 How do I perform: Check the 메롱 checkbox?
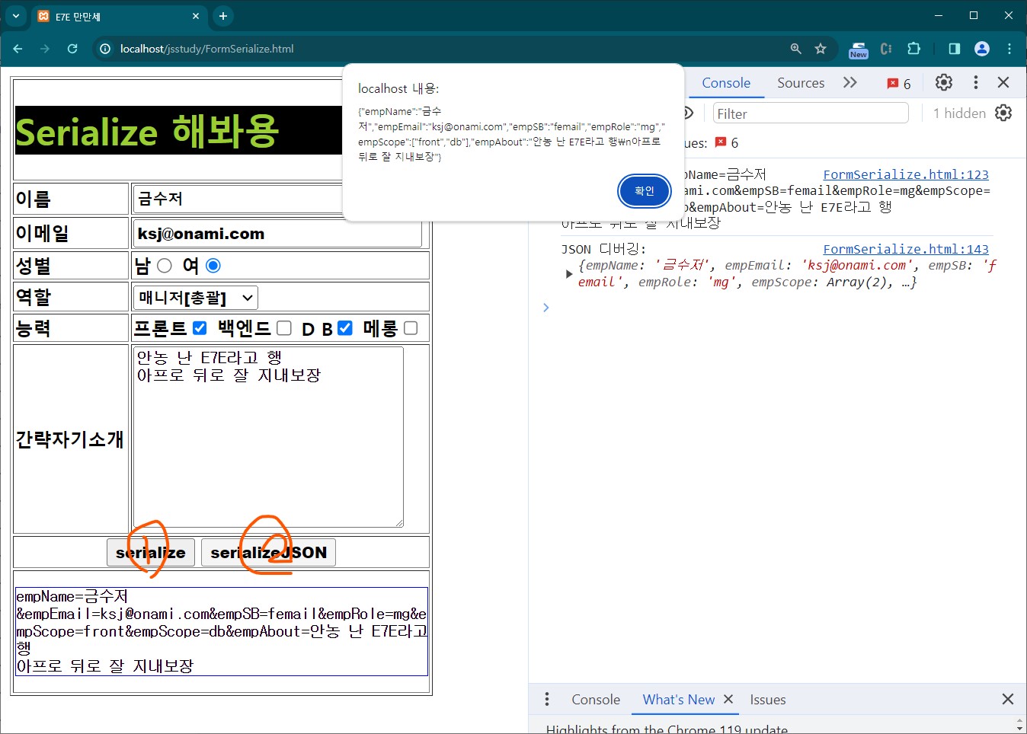click(x=411, y=328)
